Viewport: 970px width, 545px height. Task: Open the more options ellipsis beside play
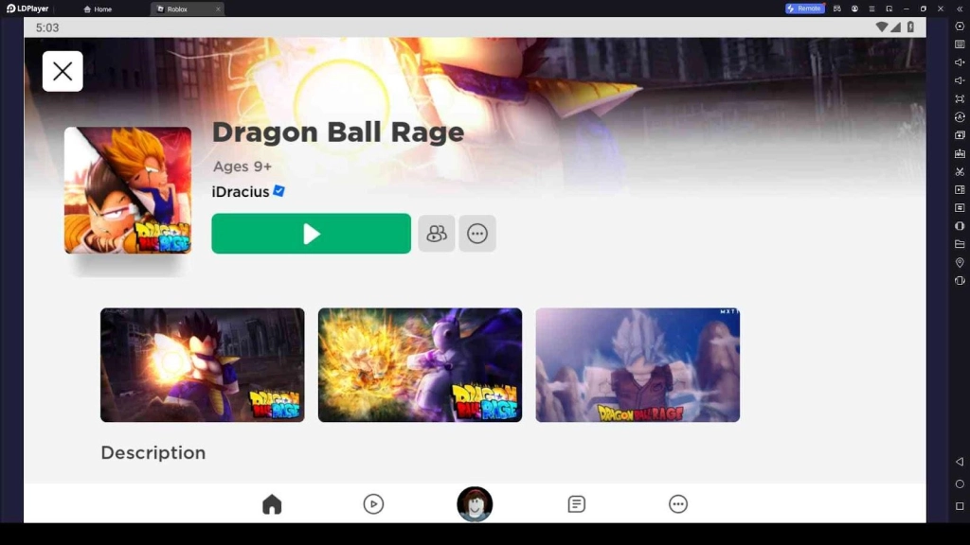pos(477,234)
